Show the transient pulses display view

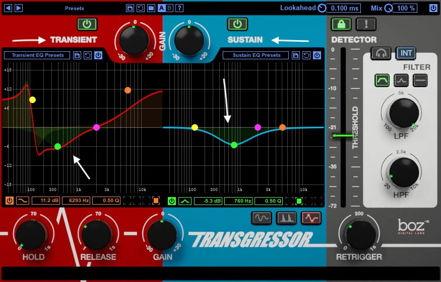tap(286, 218)
